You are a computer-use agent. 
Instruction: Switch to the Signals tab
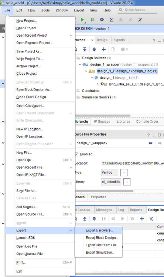pos(119,40)
